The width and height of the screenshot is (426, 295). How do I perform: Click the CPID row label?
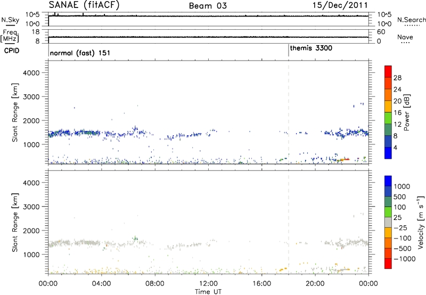click(12, 51)
